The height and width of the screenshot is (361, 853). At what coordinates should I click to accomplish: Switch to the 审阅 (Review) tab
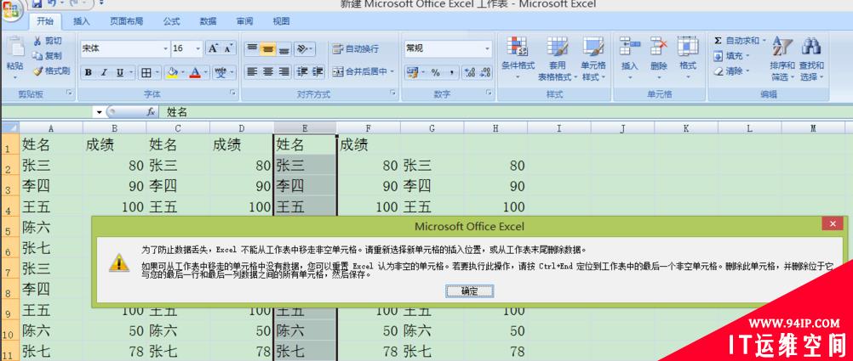coord(244,22)
